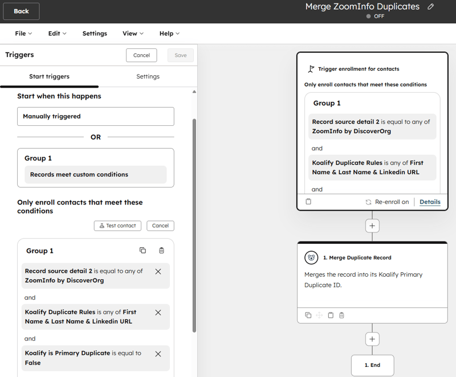Click the koala icon on Merge Duplicate Record
Viewport: 456px width, 377px height.
311,257
